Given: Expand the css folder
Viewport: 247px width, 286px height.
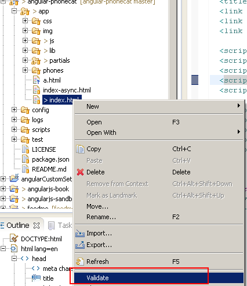Looking at the screenshot, I should [25, 20].
